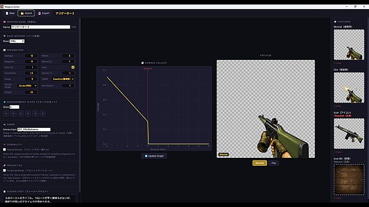The width and height of the screenshot is (369, 207).
Task: Click the Reload seconds value field
Action: pyautogui.click(x=68, y=62)
